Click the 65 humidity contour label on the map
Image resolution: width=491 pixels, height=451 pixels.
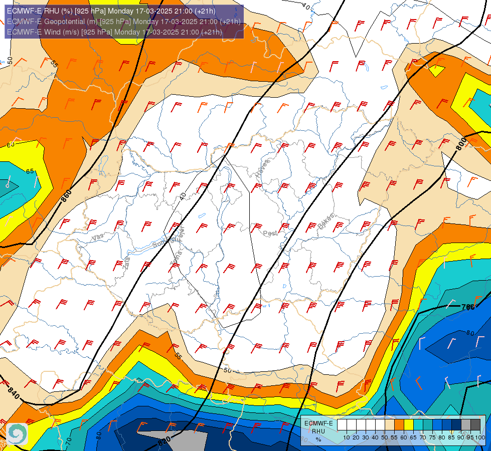tap(30, 171)
